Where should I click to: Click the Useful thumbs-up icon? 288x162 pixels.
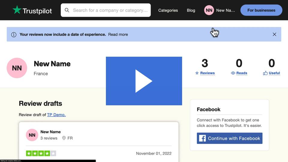tap(265, 73)
